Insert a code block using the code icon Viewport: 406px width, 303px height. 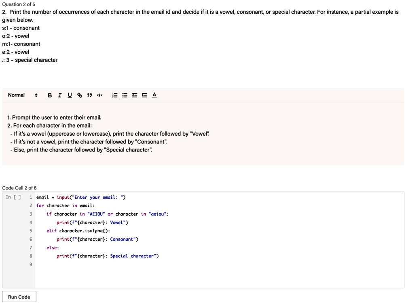[99, 95]
